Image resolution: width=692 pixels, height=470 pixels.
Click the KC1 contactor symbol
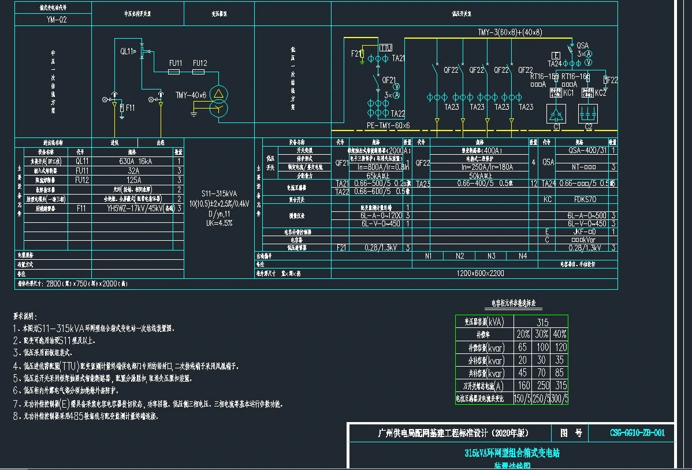pyautogui.click(x=557, y=92)
